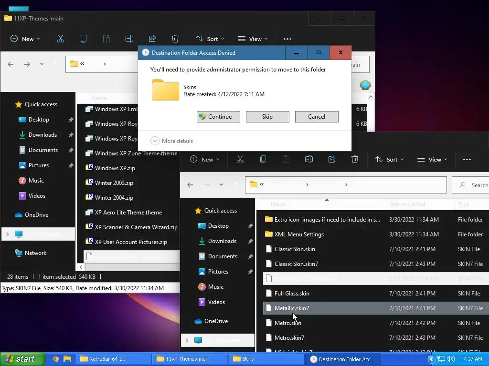Click the volume icon in system tray
The image size is (489, 366).
point(451,359)
